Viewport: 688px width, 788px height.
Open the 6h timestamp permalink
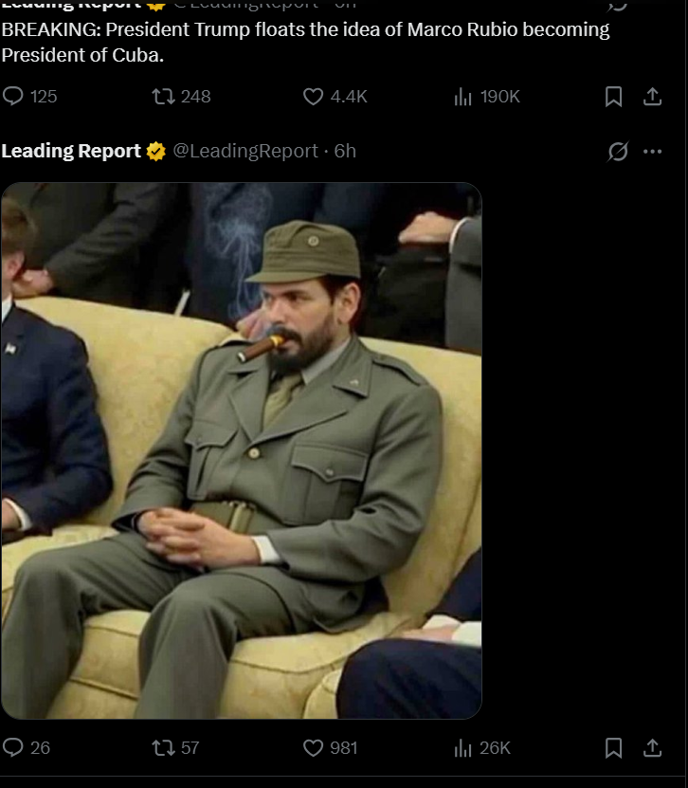pyautogui.click(x=345, y=151)
